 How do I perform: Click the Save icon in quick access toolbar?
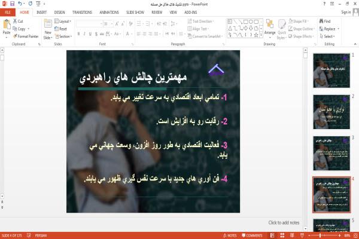point(12,4)
